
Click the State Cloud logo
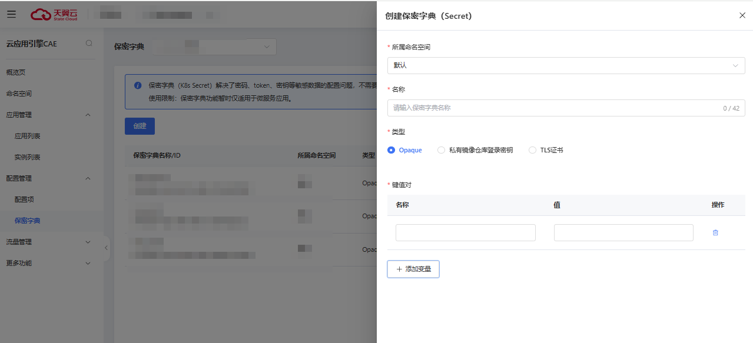click(54, 14)
